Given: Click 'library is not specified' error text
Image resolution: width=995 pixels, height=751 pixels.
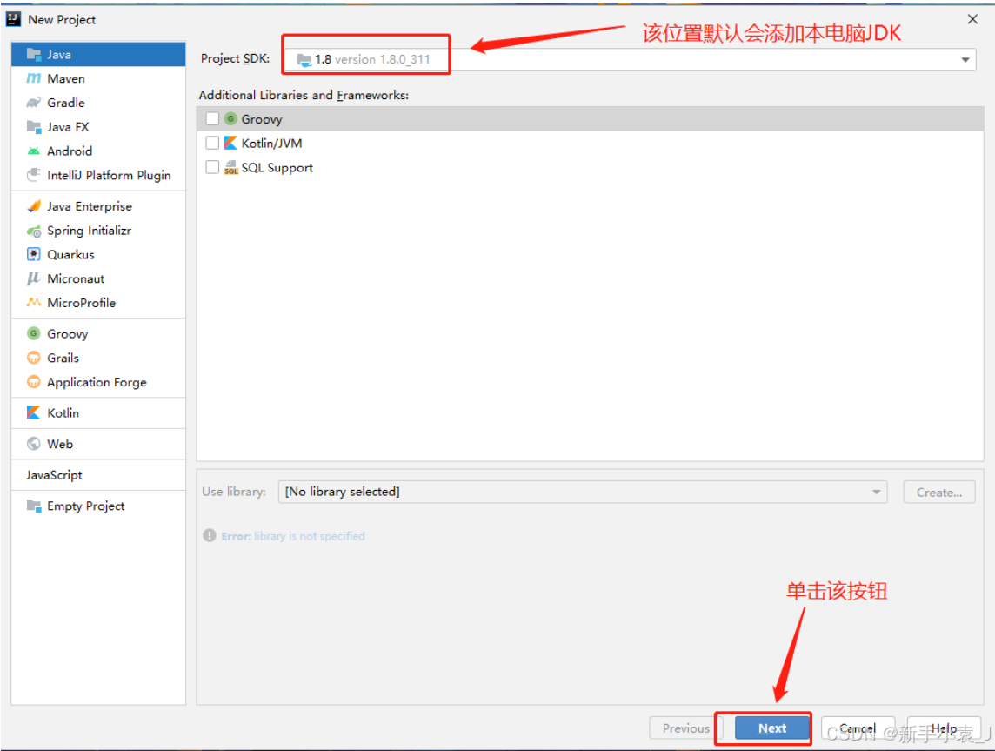Looking at the screenshot, I should [310, 536].
